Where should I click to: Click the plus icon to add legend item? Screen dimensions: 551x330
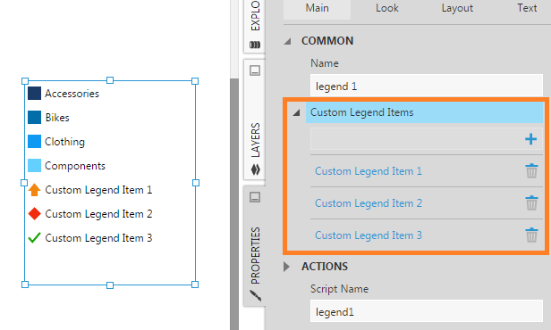tap(530, 139)
